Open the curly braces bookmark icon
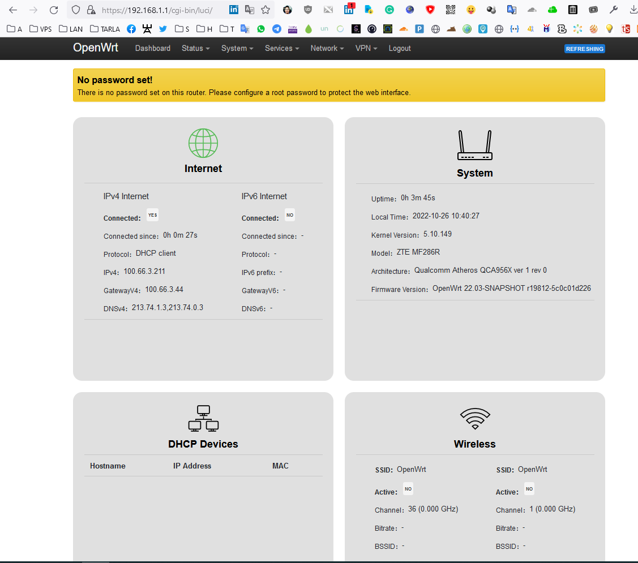 coord(515,29)
